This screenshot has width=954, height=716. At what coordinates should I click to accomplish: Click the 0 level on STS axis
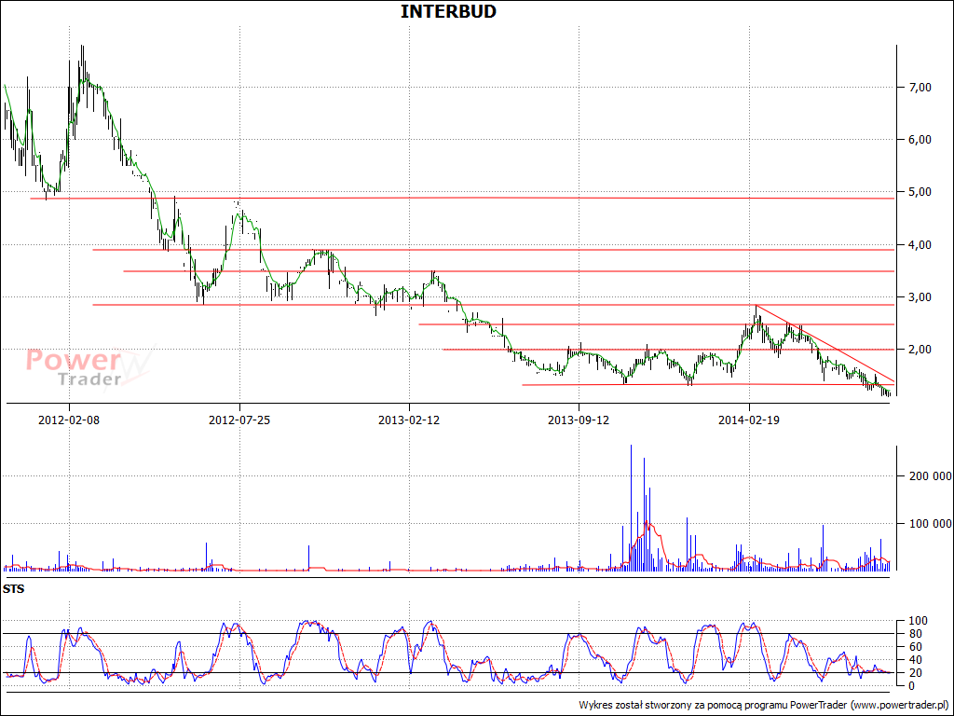pos(911,685)
